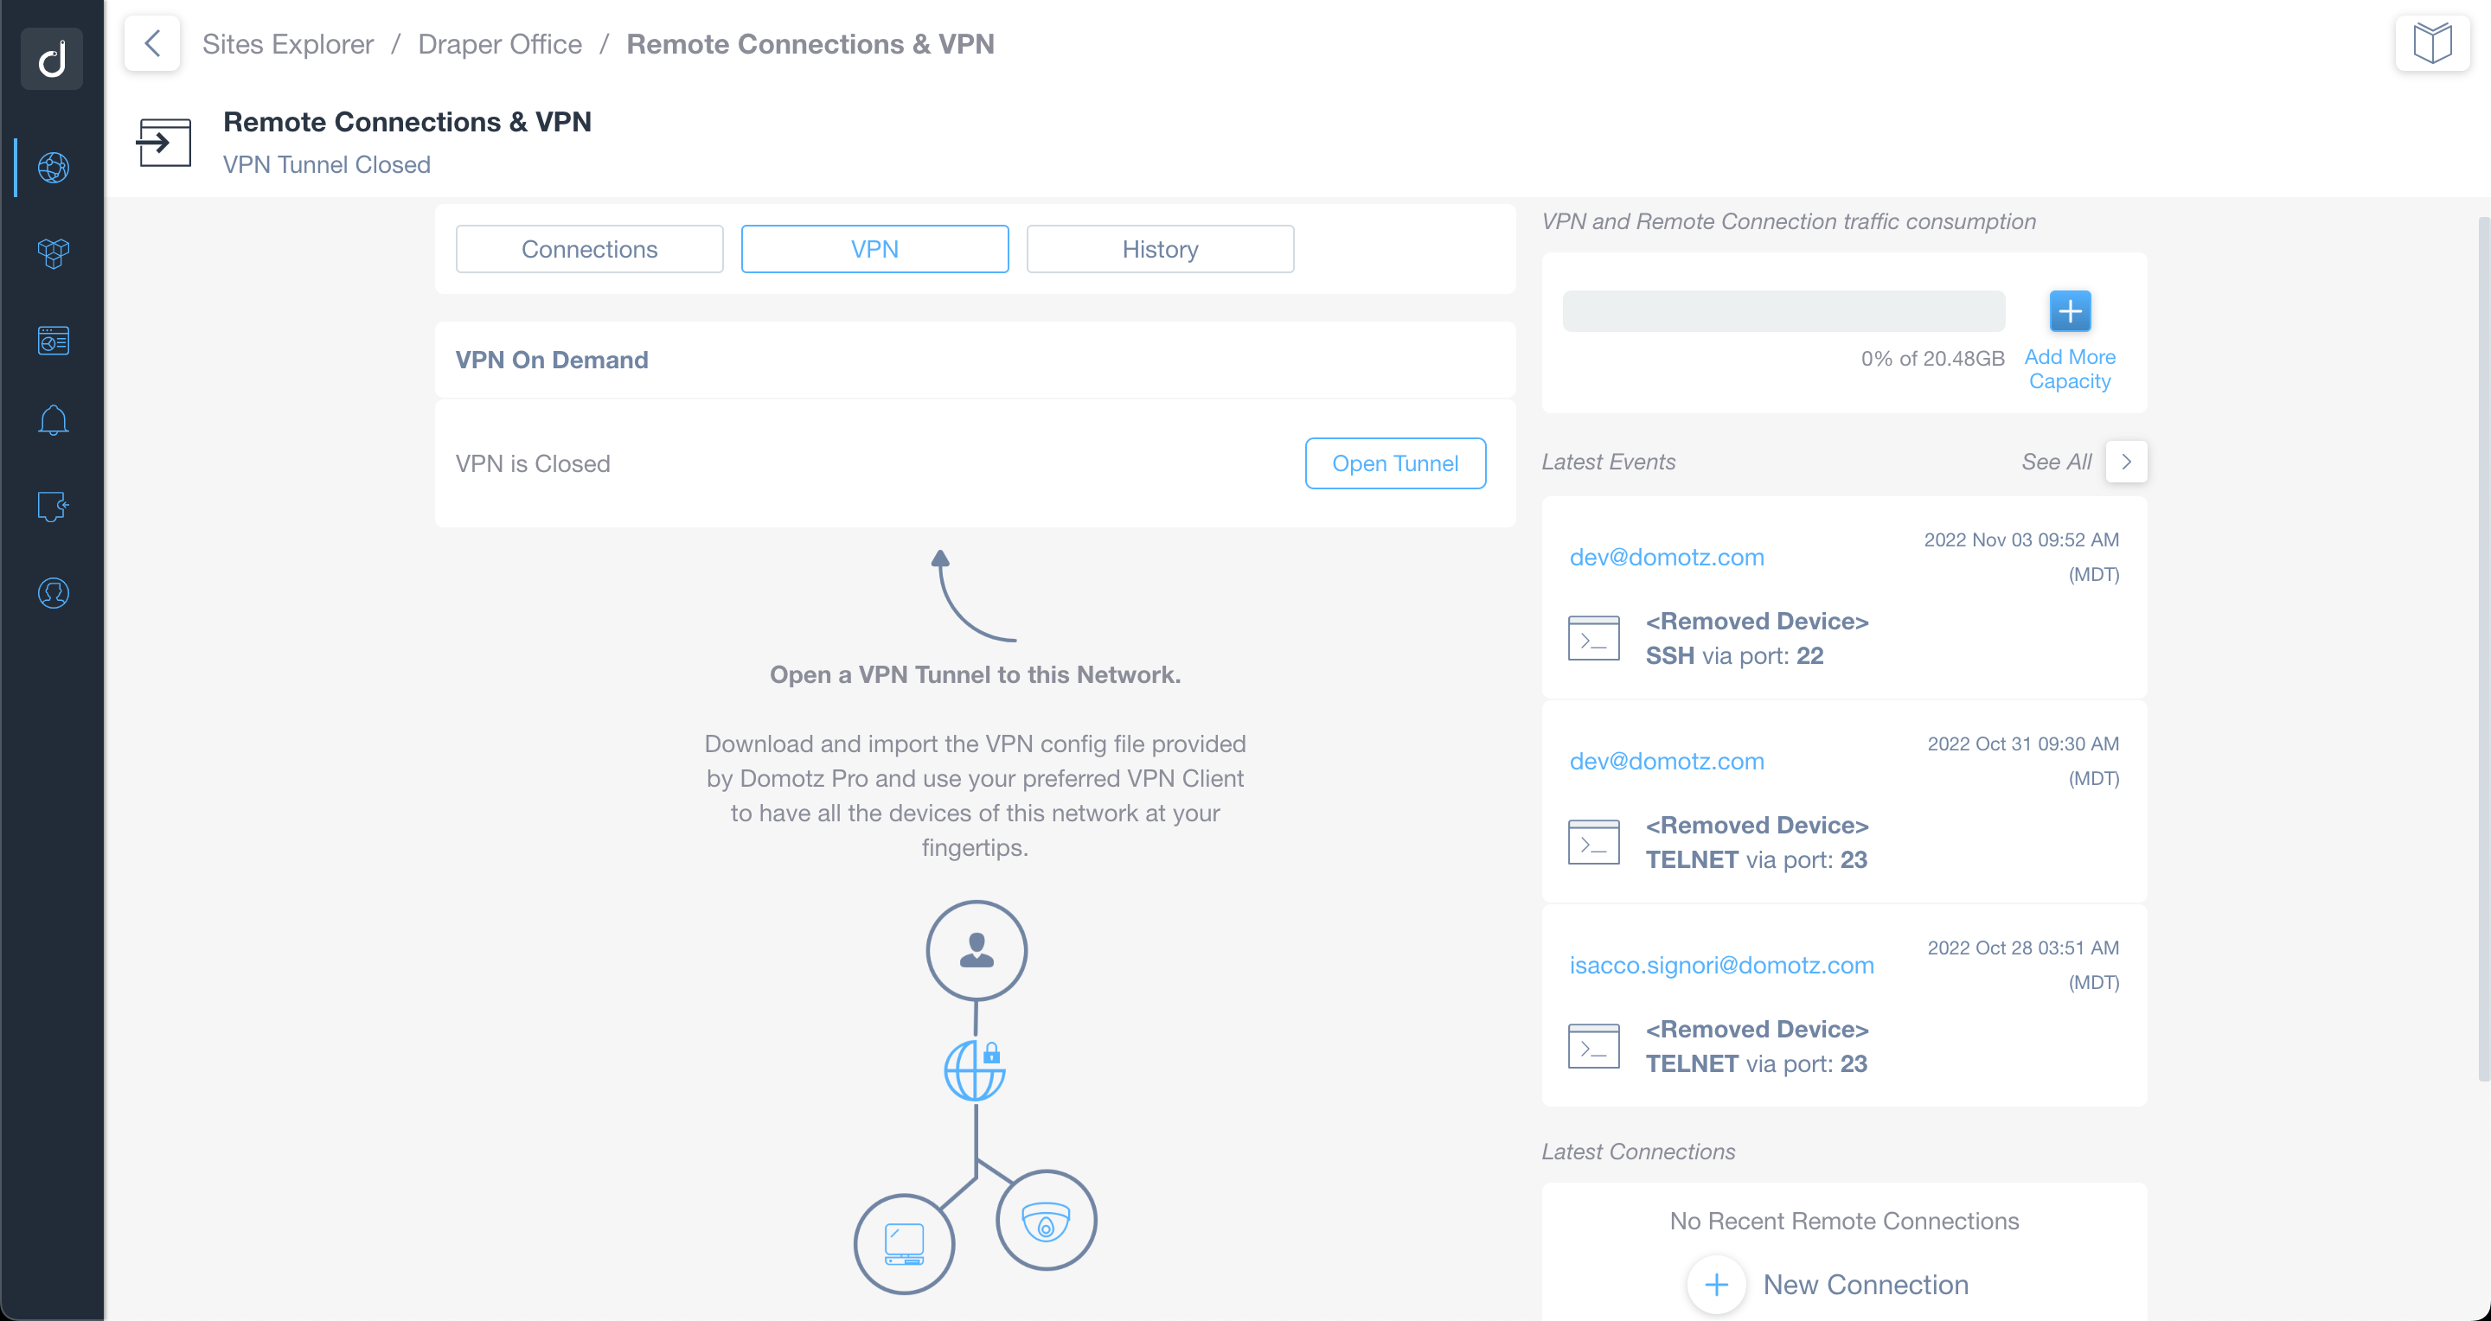Click 'VPN On Demand' heading
This screenshot has height=1321, width=2491.
[x=551, y=360]
